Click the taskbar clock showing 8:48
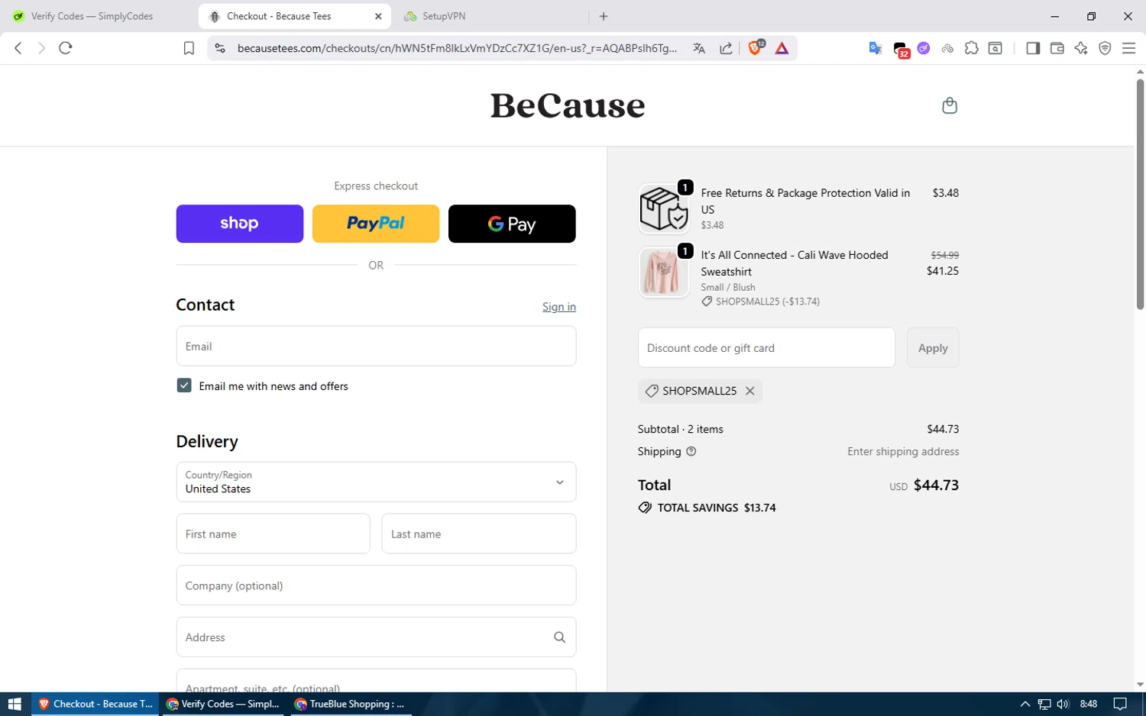The width and height of the screenshot is (1146, 716). (1089, 704)
